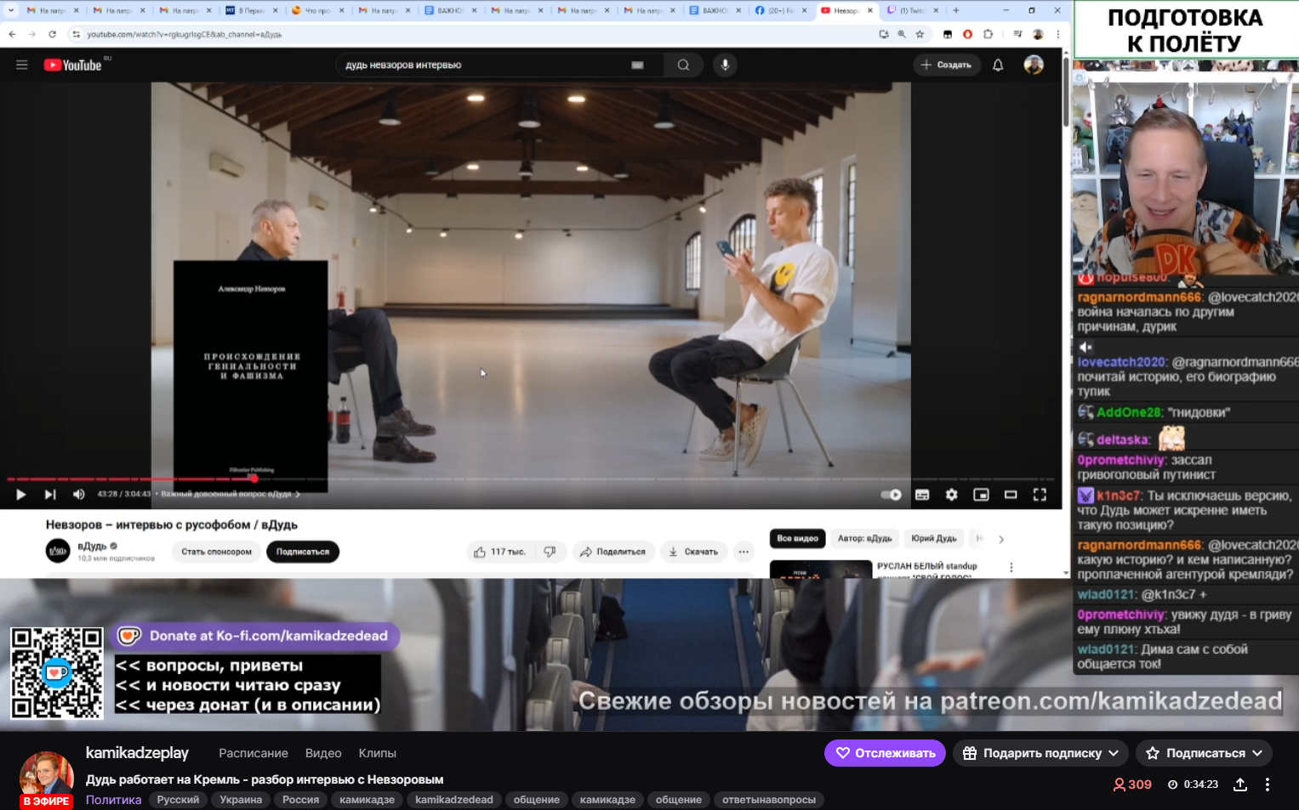1299x810 pixels.
Task: Open the video player settings gear
Action: [951, 494]
